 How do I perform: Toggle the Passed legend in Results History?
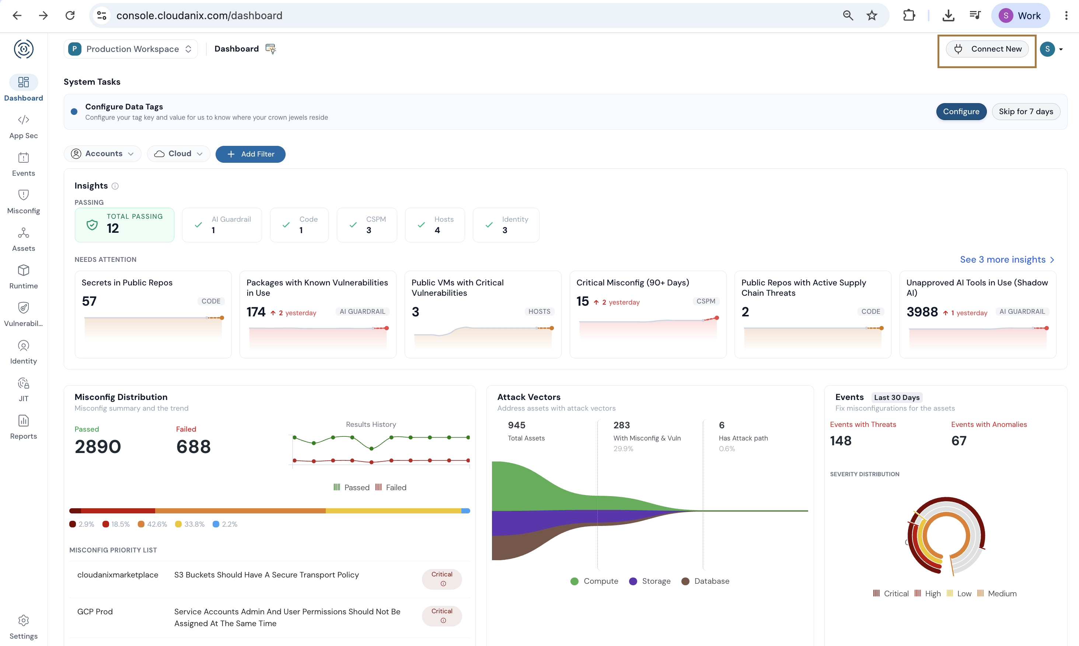click(352, 488)
